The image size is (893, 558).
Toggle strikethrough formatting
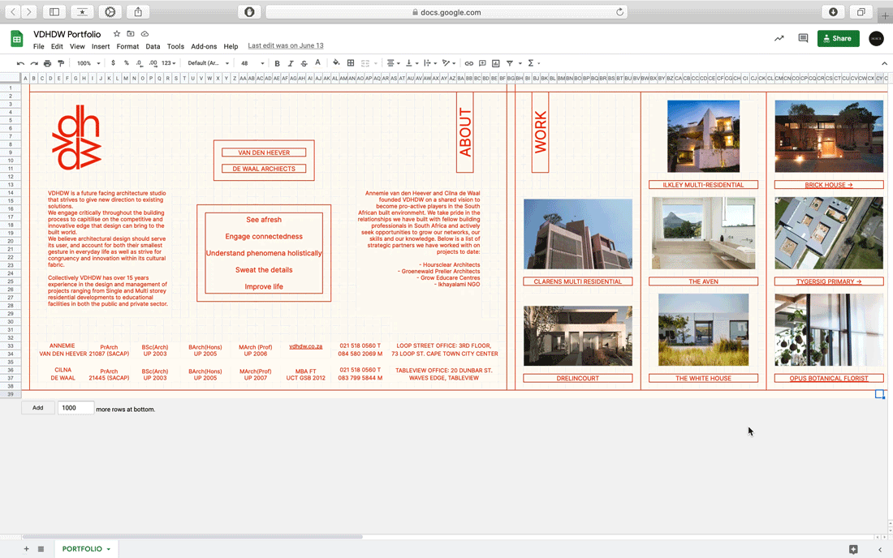click(304, 63)
